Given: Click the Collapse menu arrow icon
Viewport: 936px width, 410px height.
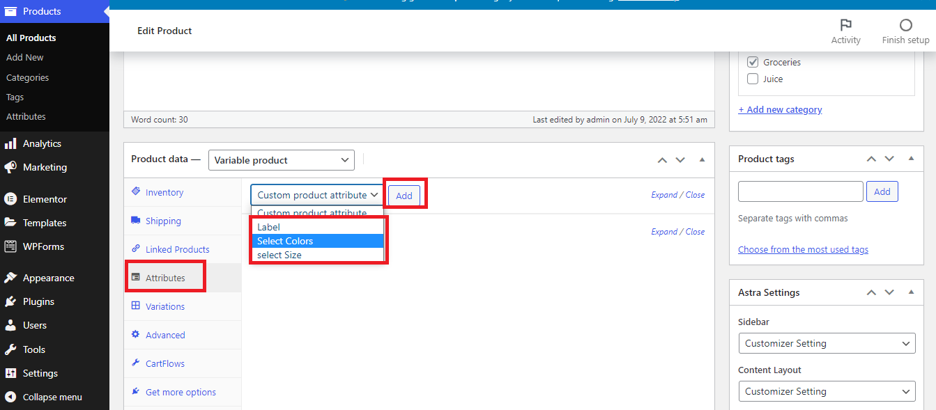Looking at the screenshot, I should pos(10,397).
